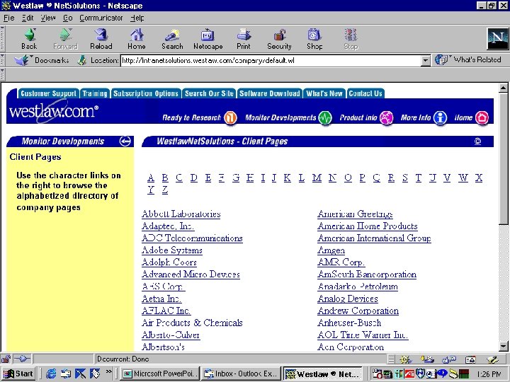This screenshot has width=510, height=382.
Task: Open the AOL Time Warner Inc. link
Action: 363,335
